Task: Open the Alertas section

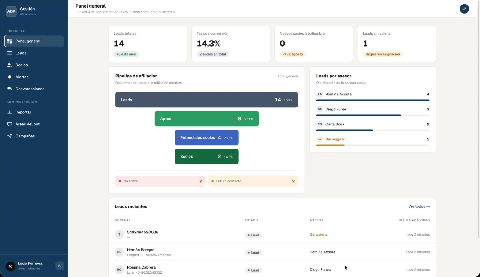Action: tap(34, 77)
